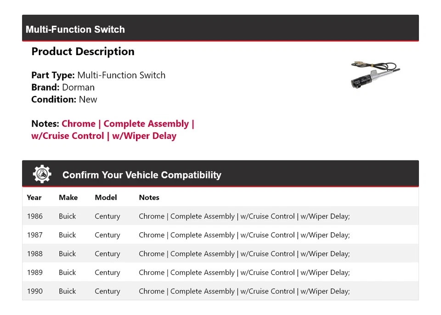Click the Brand: Dorman text

63,87
